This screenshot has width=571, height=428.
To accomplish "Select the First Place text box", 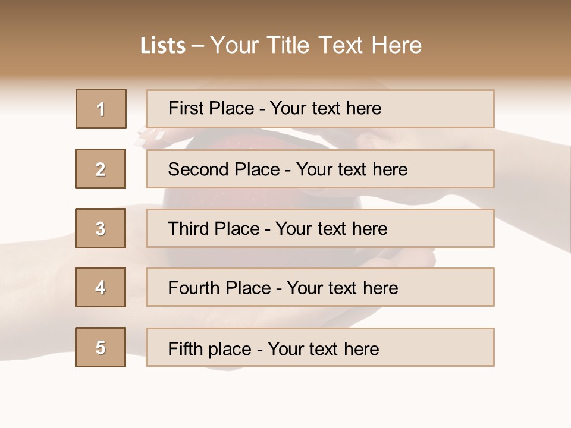I will (320, 109).
